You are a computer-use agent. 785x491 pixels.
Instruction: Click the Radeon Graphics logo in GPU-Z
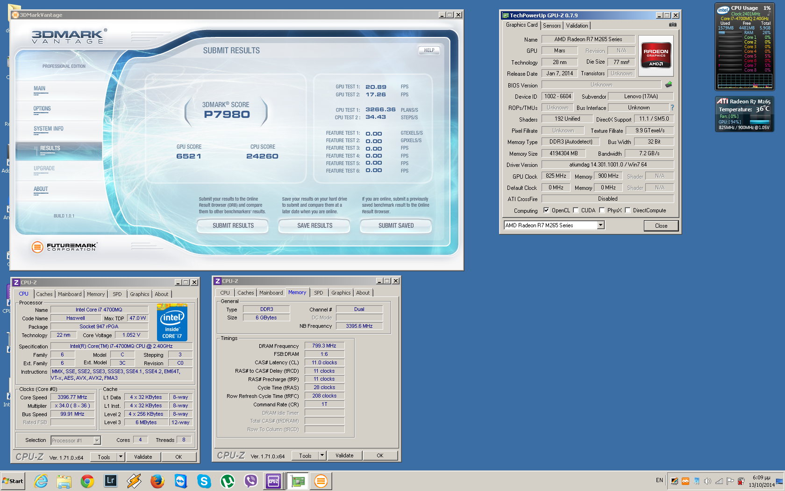(656, 55)
